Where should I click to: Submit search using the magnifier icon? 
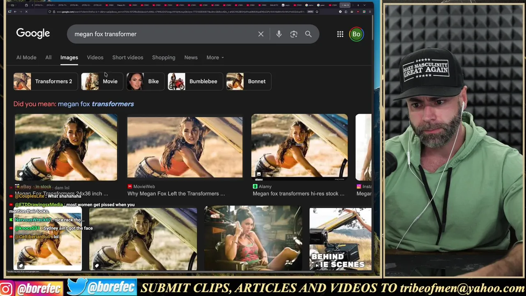[308, 34]
